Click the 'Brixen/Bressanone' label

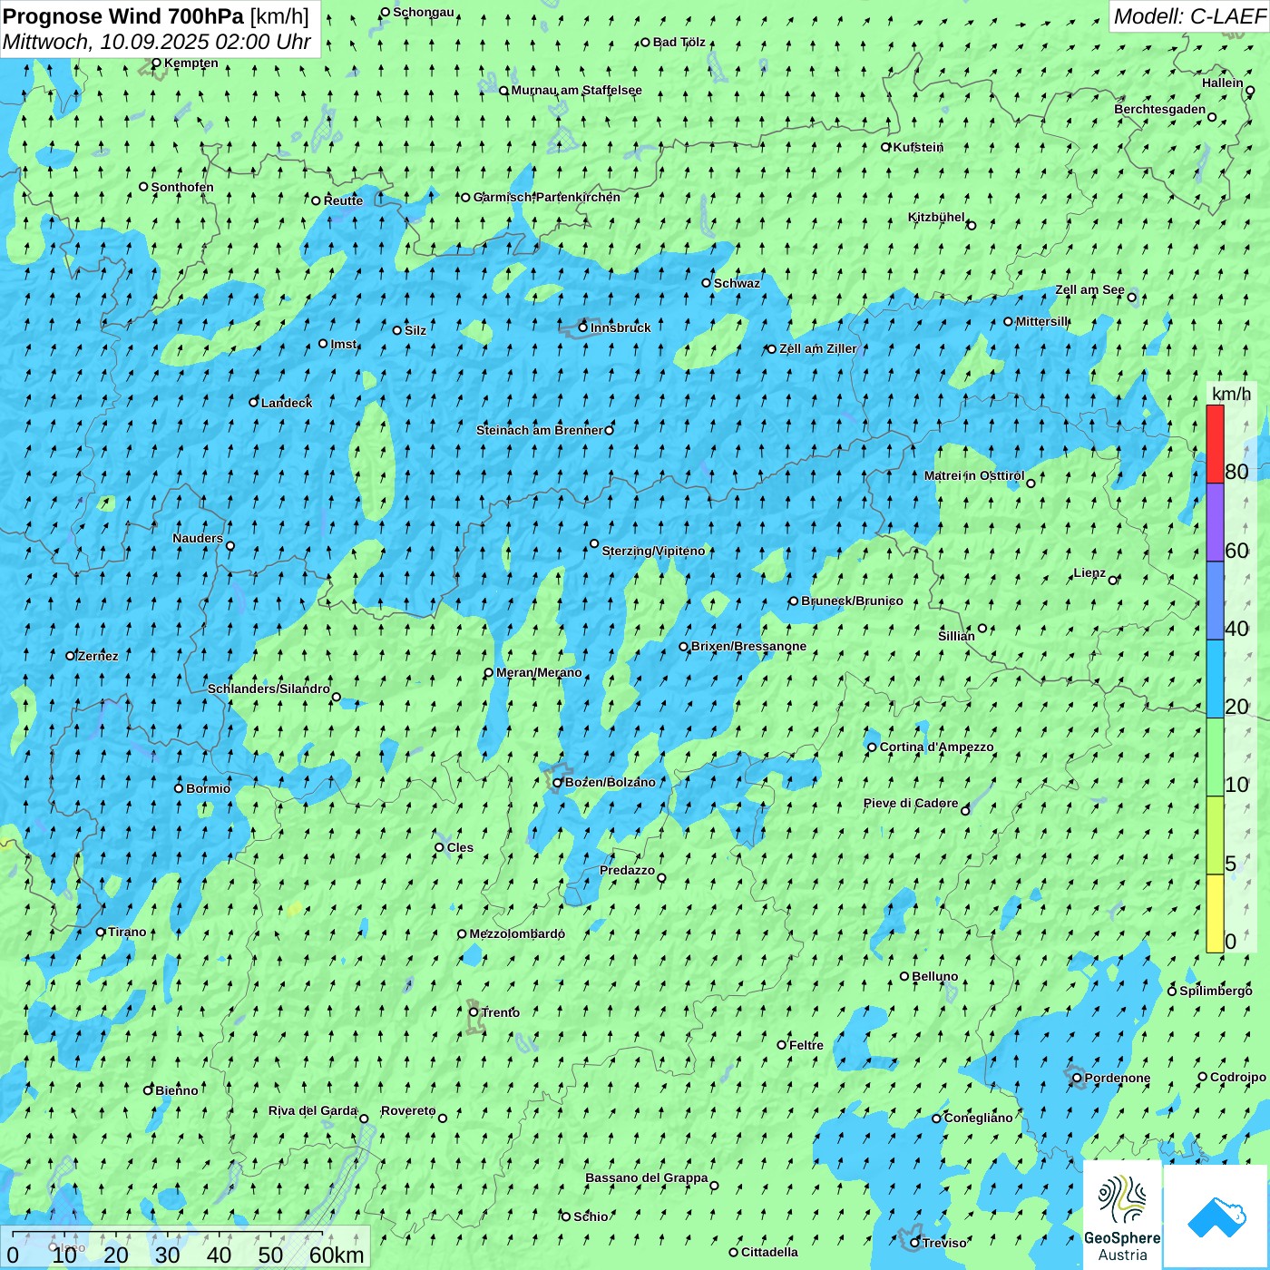(748, 647)
